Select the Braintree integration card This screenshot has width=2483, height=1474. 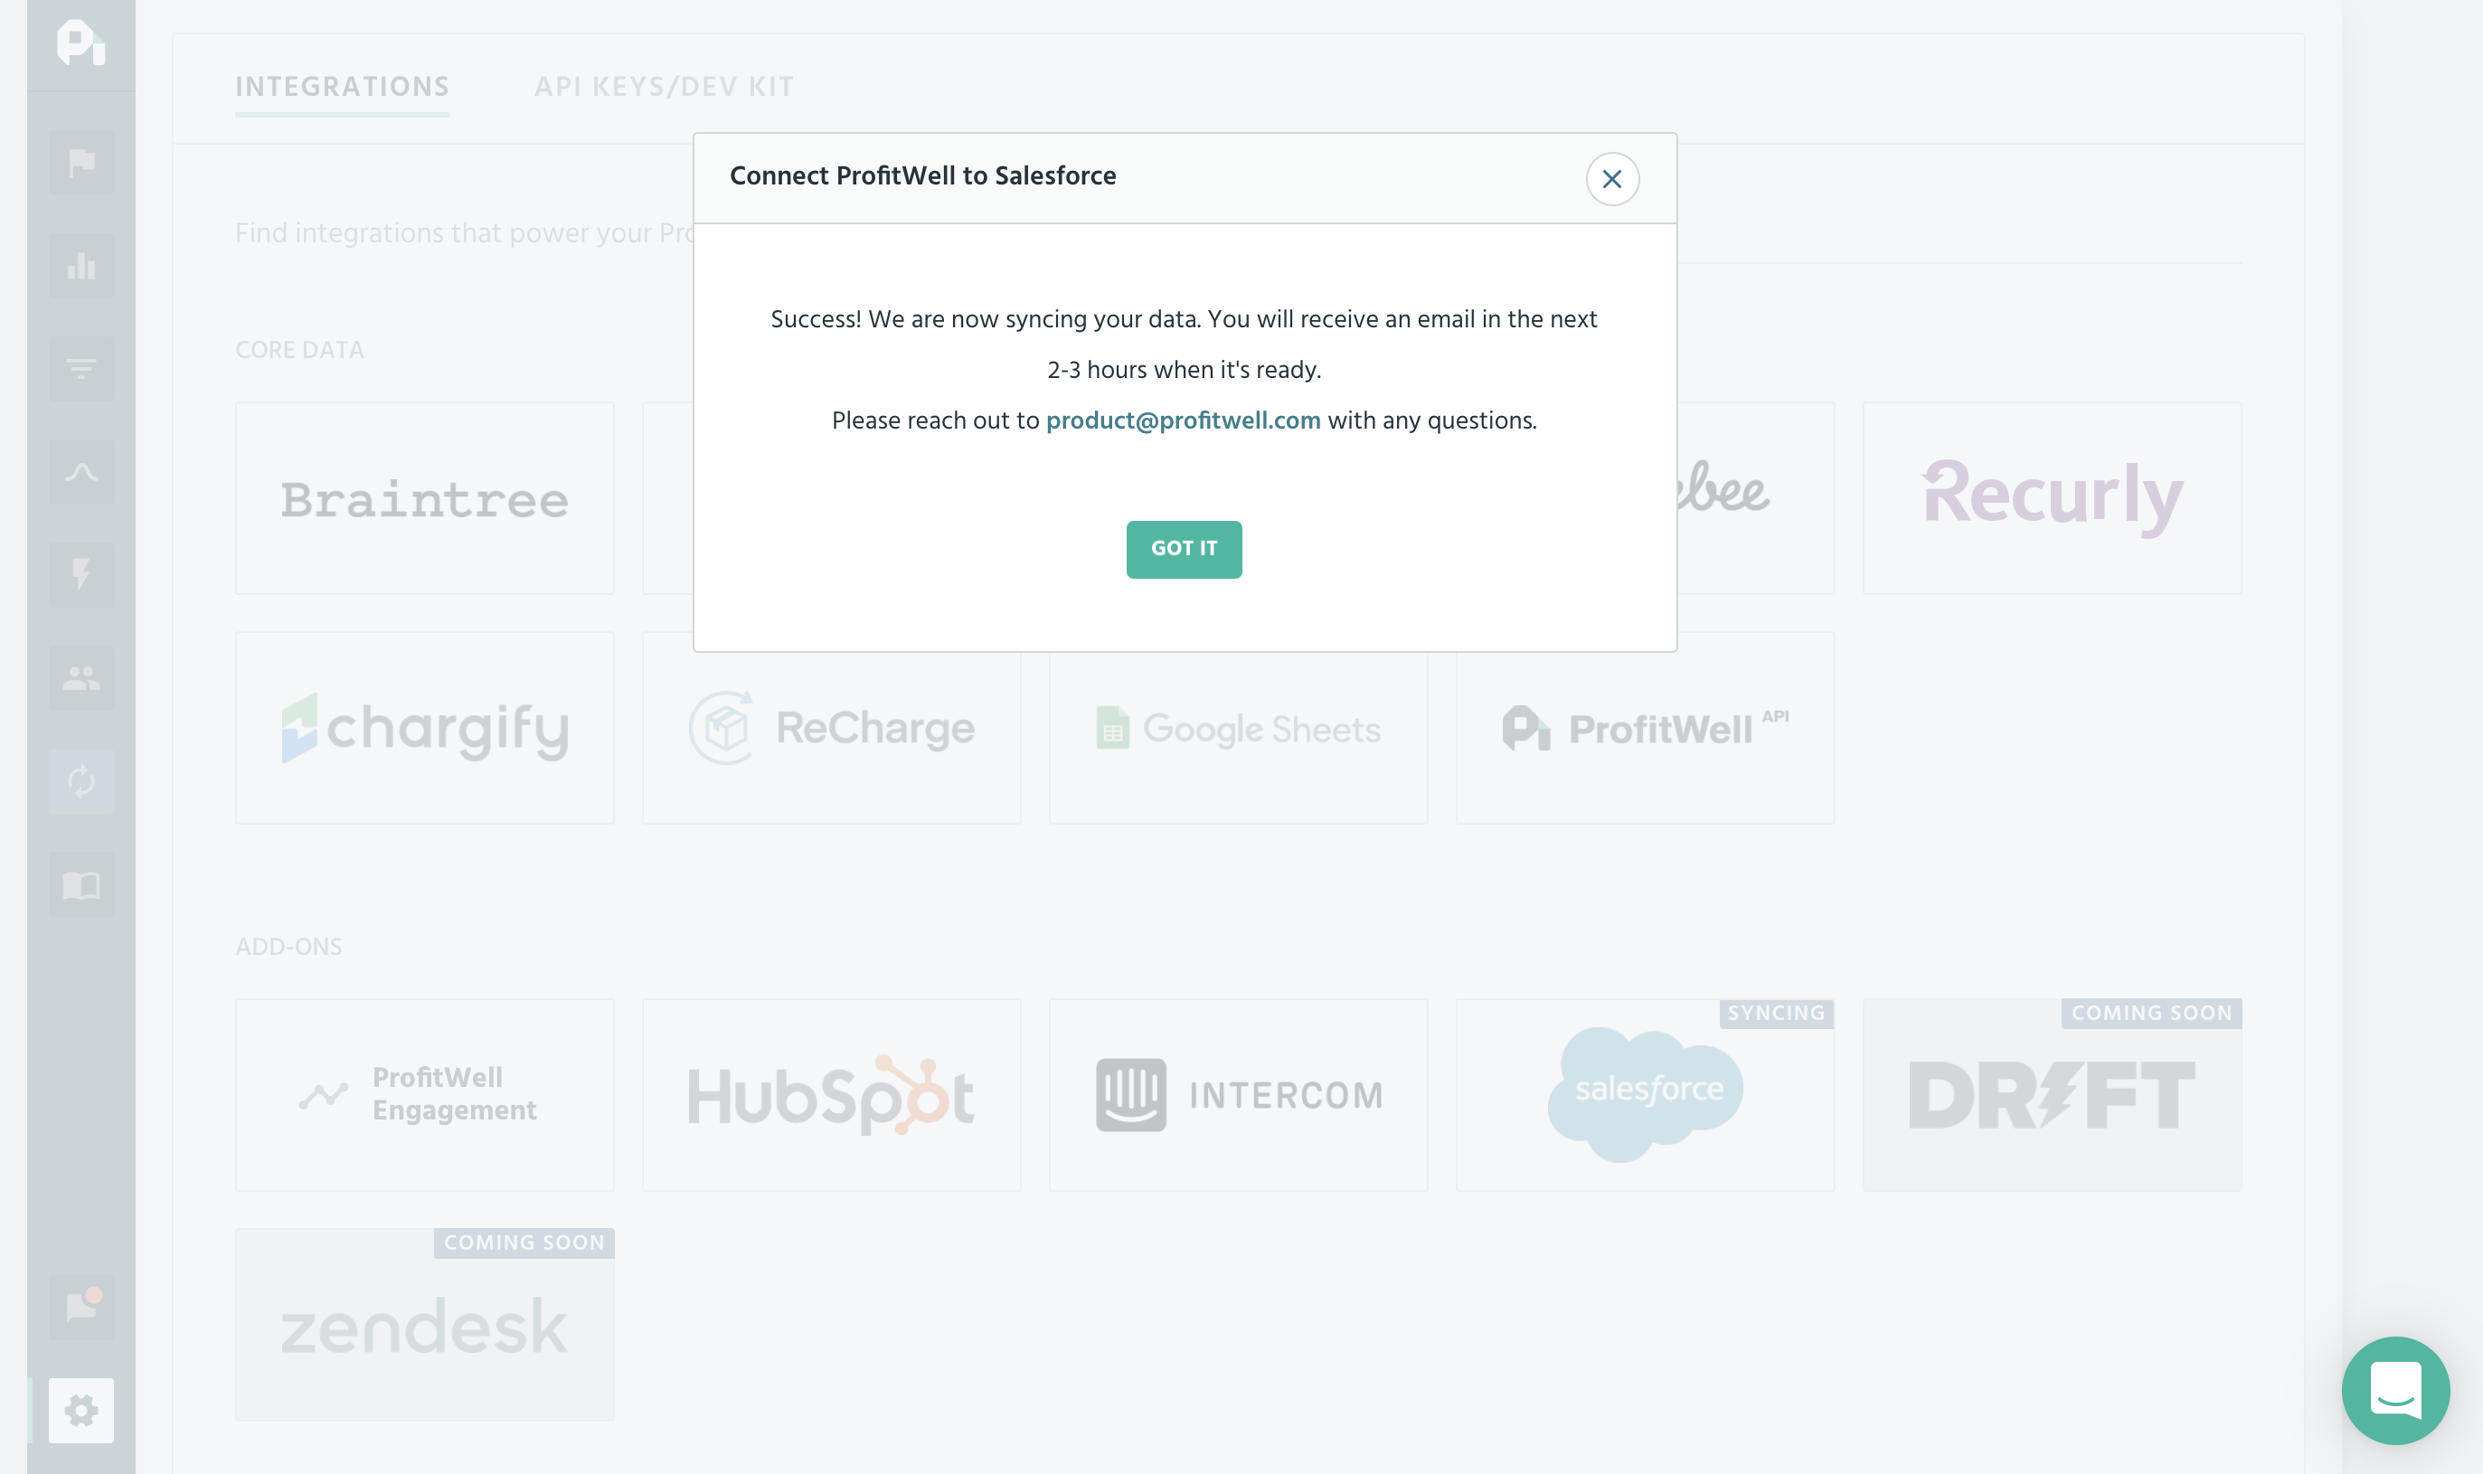point(425,497)
